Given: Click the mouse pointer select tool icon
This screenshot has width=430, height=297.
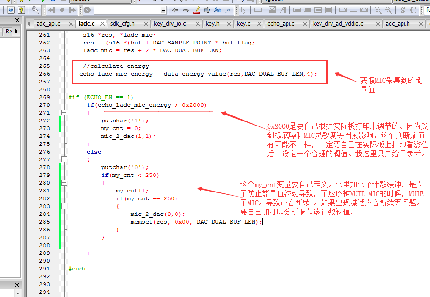Looking at the screenshot, I should (243, 11).
